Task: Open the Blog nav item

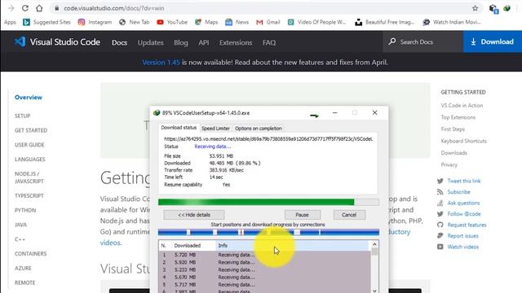Action: coord(181,42)
